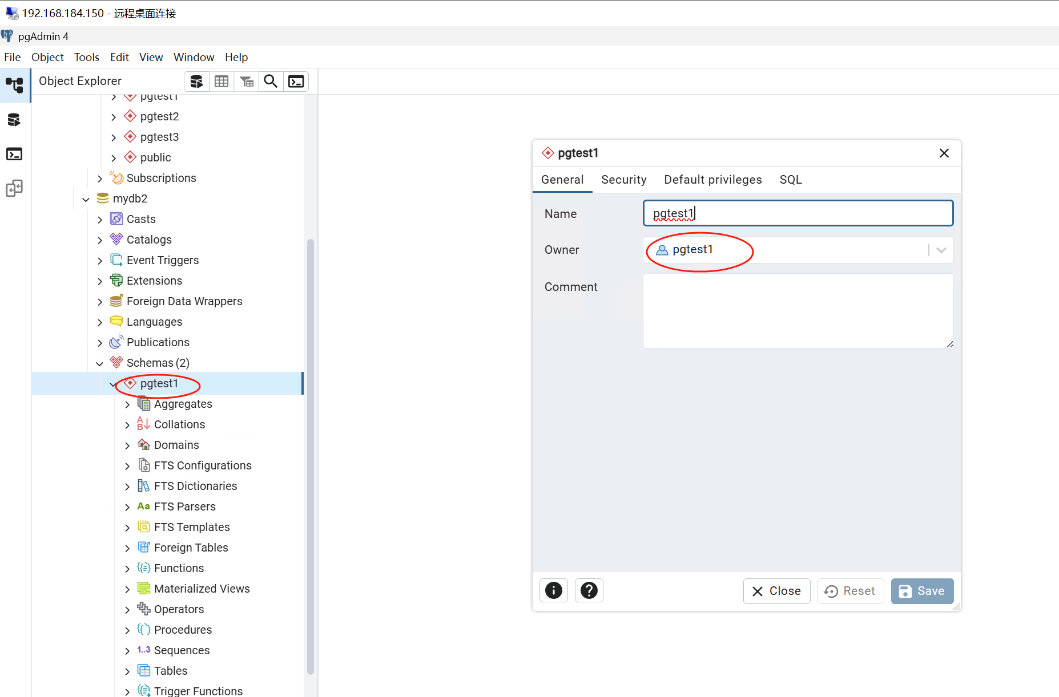Click the filtered rows funnel icon
The width and height of the screenshot is (1059, 697).
point(247,81)
